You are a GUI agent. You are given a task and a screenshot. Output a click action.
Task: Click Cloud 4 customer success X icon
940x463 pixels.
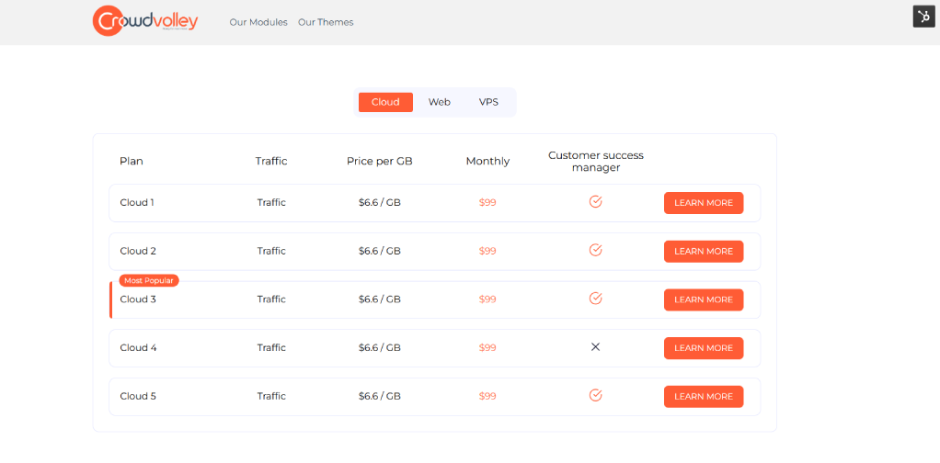595,347
